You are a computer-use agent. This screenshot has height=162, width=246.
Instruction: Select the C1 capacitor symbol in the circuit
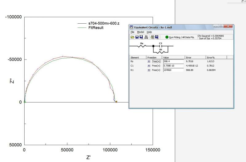click(161, 46)
